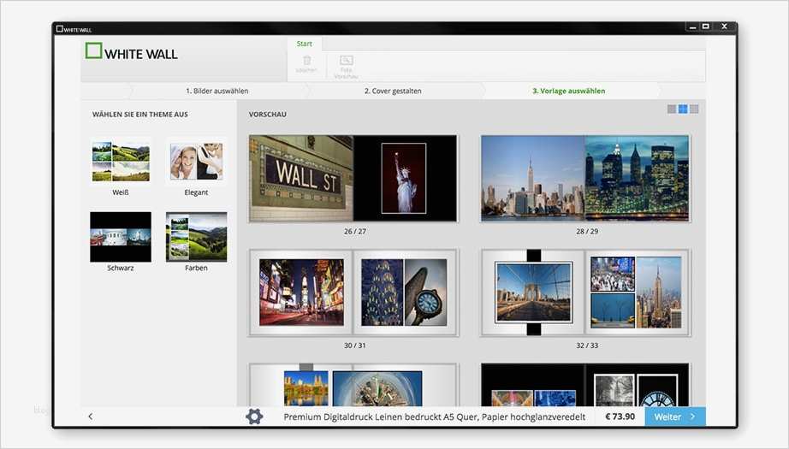This screenshot has height=449, width=789.
Task: Click the Löschen trash icon
Action: click(x=307, y=62)
